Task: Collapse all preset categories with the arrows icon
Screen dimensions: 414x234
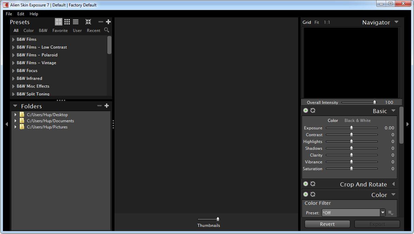Action: pos(88,22)
